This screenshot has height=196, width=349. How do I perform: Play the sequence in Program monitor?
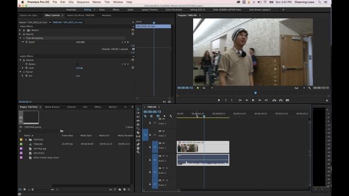253,100
